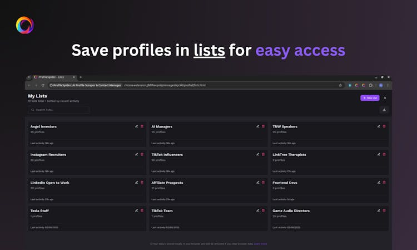This screenshot has height=250, width=417.
Task: Reload the page in browser
Action: pyautogui.click(x=43, y=85)
